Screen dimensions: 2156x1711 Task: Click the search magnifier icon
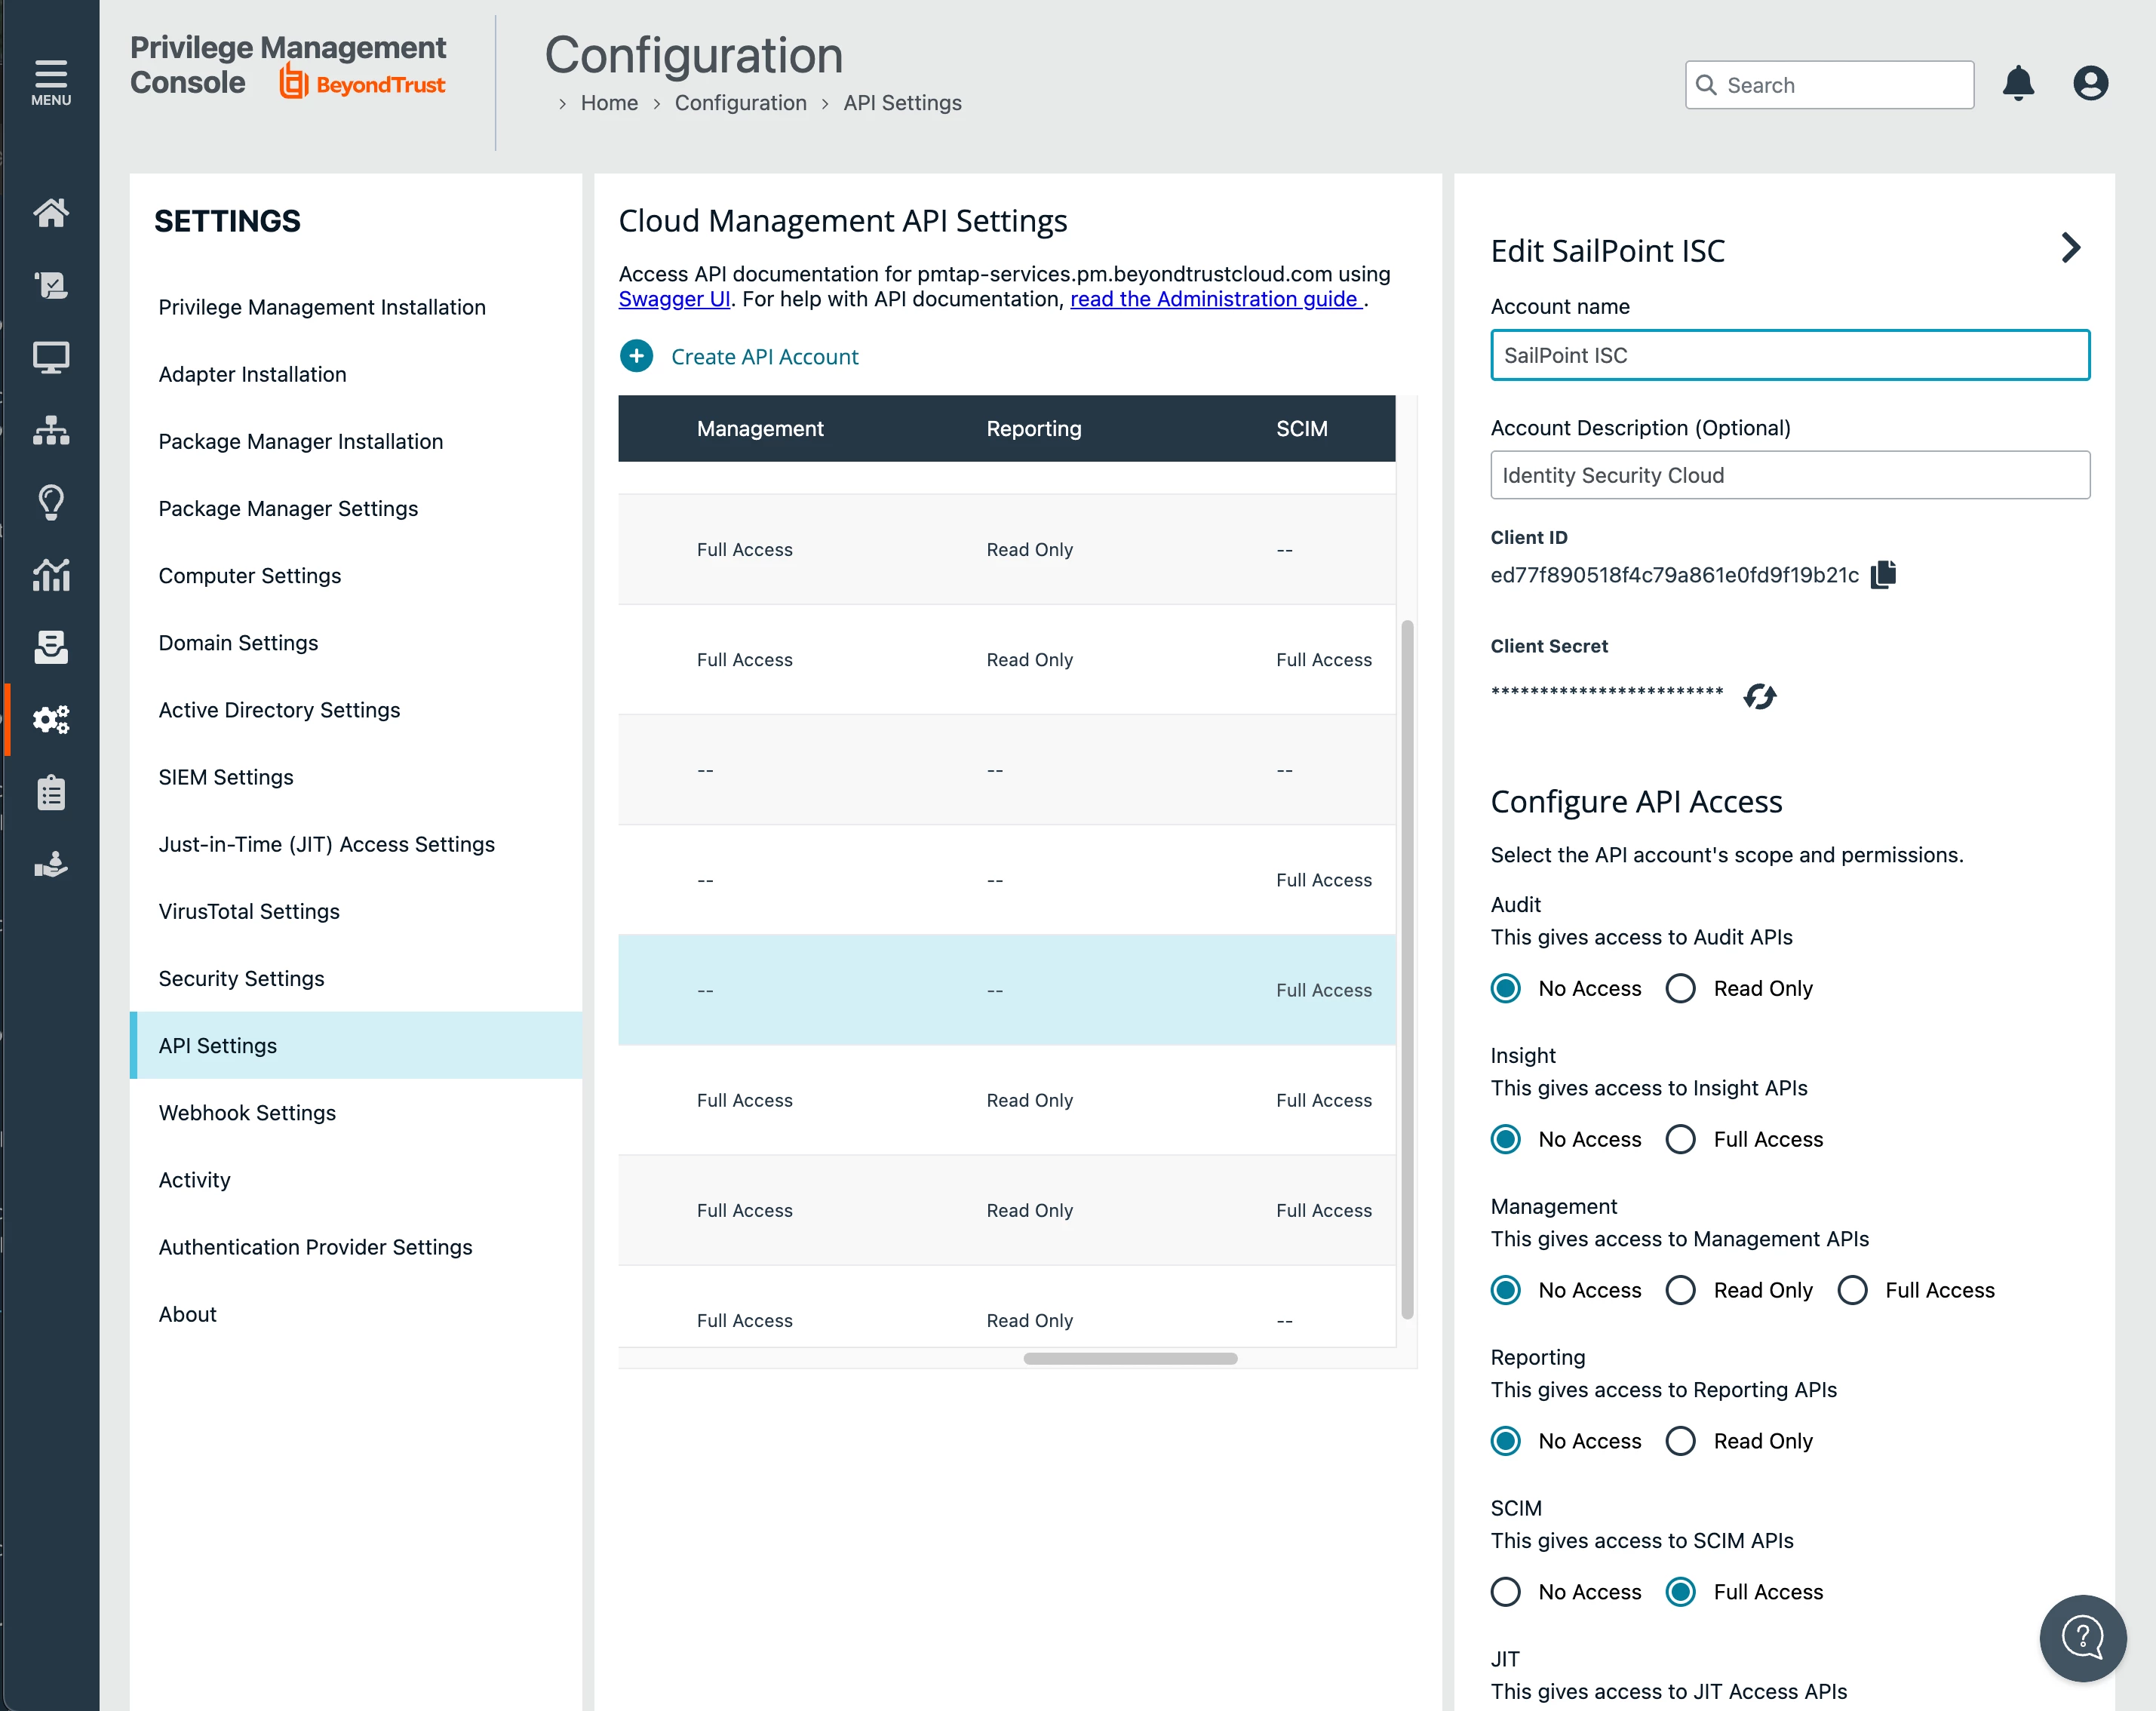[1707, 85]
